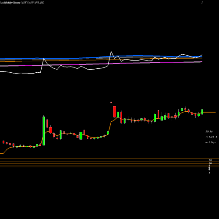This screenshot has height=219, width=219.
Task: Click the 13 axis label
Action: [210, 160]
